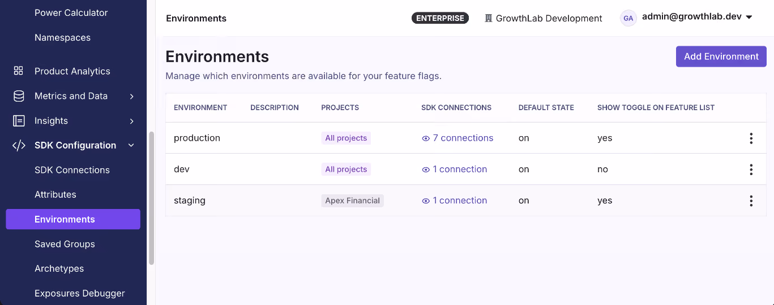Click default state 'on' in production row

click(524, 138)
